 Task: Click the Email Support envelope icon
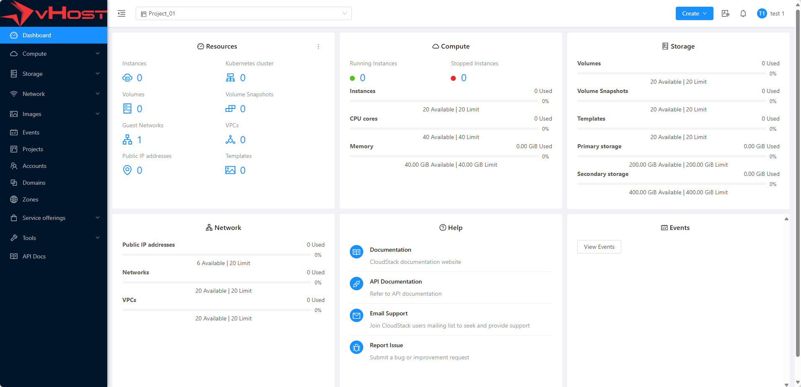click(356, 315)
